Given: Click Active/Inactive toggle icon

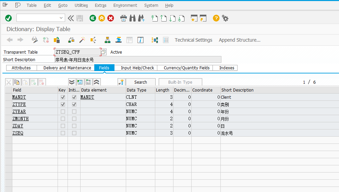Looking at the screenshot, I should tap(46, 40).
